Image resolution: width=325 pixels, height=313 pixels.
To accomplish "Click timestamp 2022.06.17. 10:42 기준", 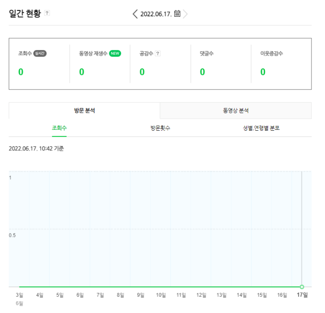I will coord(36,149).
